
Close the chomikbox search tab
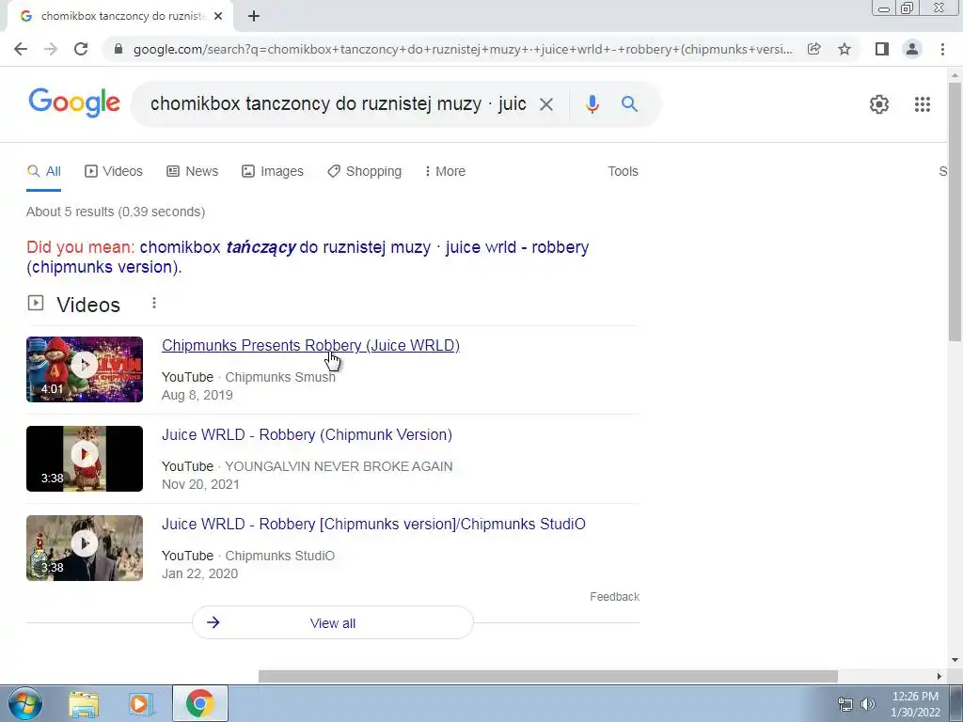click(x=218, y=17)
